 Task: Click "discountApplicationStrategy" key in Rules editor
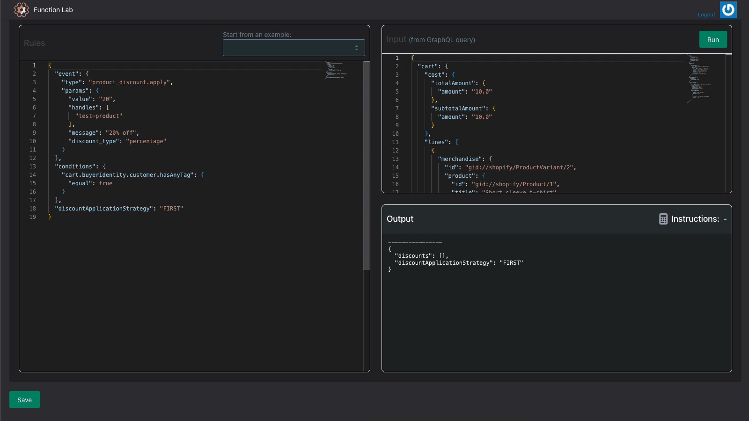[x=104, y=209]
